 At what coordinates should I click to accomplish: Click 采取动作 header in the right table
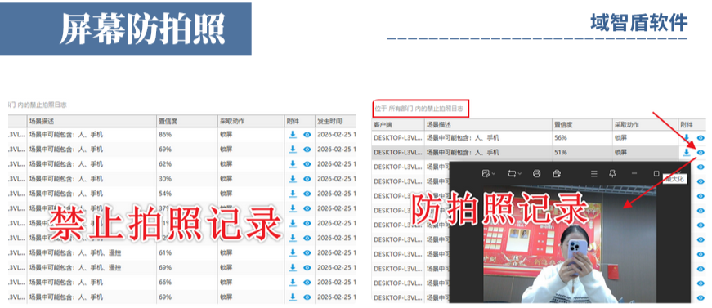[x=645, y=124]
